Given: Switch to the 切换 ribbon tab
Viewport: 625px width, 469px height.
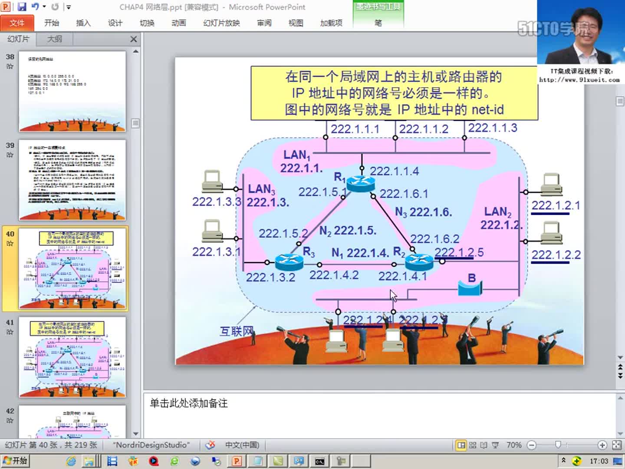Looking at the screenshot, I should (x=147, y=23).
